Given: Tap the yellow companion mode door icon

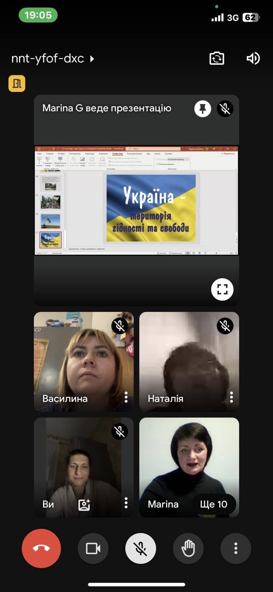Looking at the screenshot, I should 17,83.
